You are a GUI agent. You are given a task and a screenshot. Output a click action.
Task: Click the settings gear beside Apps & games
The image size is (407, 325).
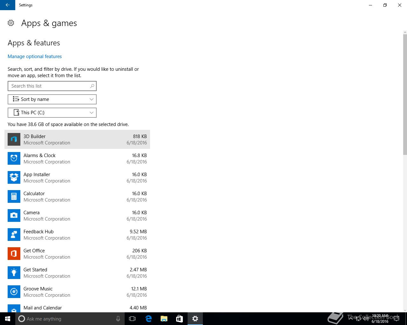coord(11,23)
